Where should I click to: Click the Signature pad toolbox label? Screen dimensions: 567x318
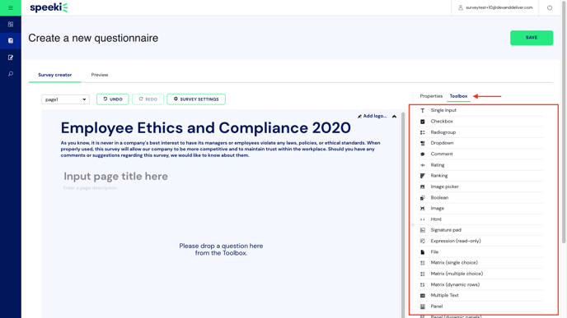point(446,230)
